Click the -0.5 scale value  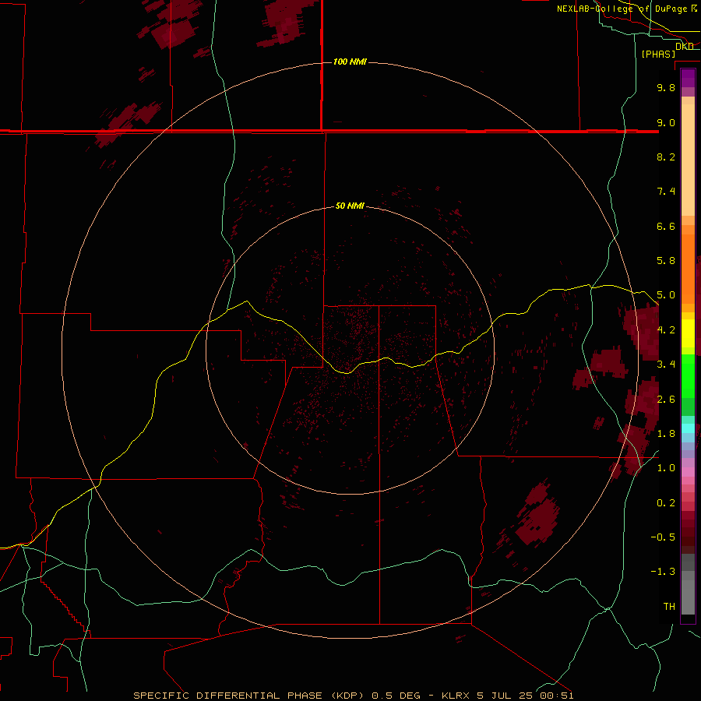[663, 537]
